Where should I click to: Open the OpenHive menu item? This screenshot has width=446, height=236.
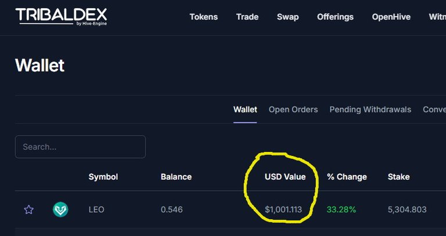pyautogui.click(x=391, y=17)
